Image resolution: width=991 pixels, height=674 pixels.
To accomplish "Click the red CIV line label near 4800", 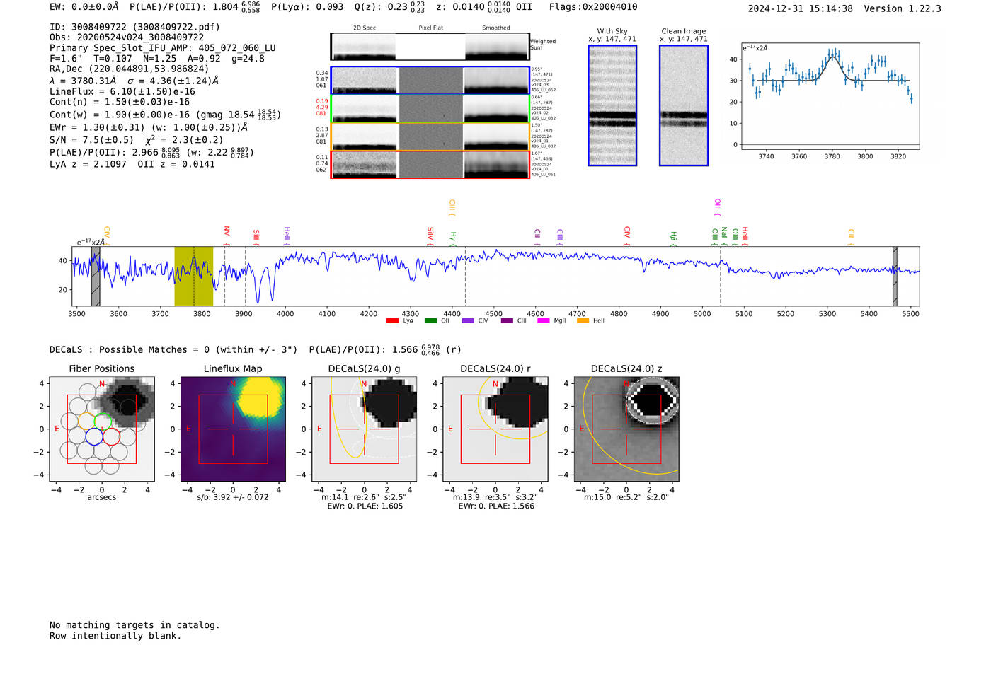I will (626, 236).
